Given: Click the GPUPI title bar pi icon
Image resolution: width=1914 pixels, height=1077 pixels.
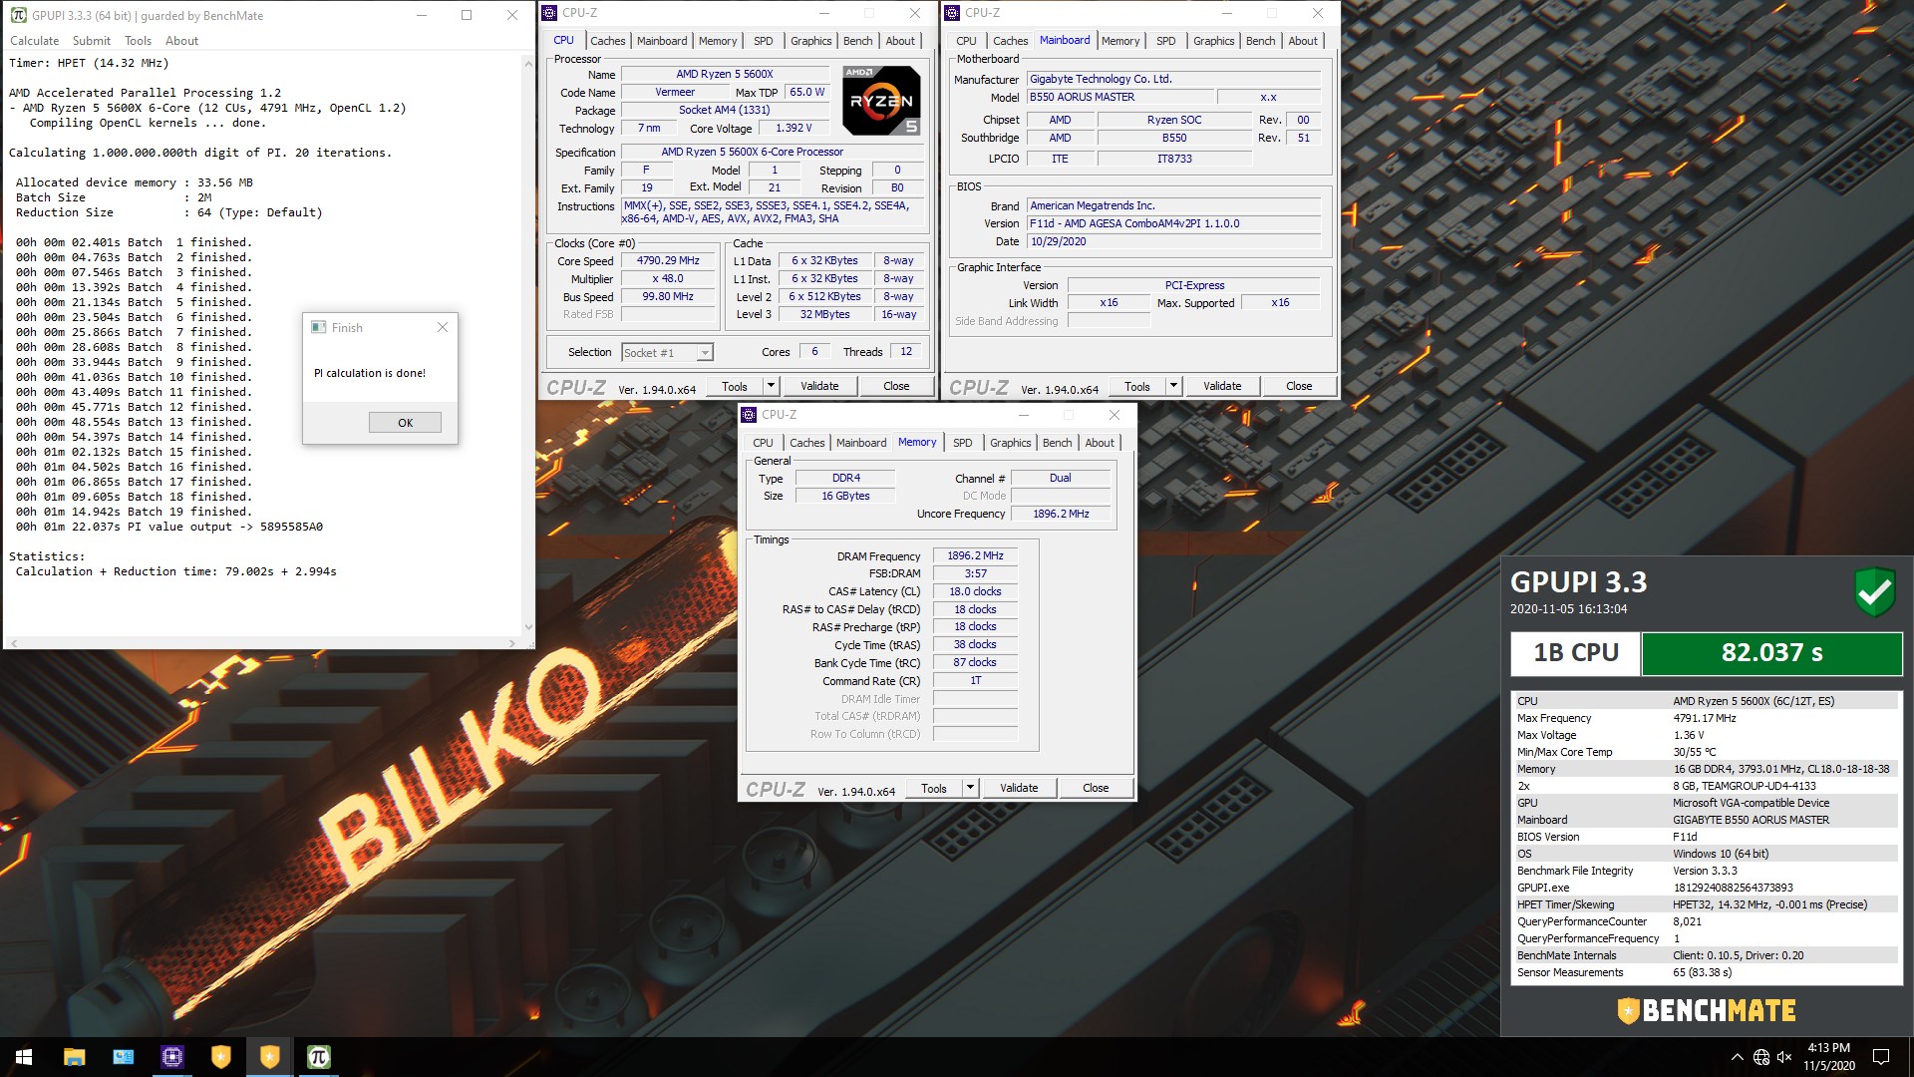Looking at the screenshot, I should 18,15.
